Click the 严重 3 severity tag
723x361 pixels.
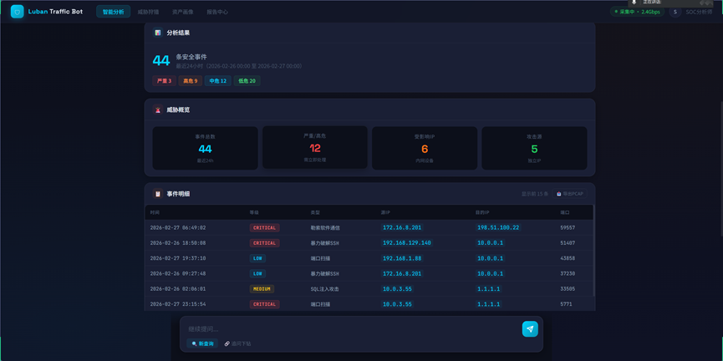coord(163,81)
